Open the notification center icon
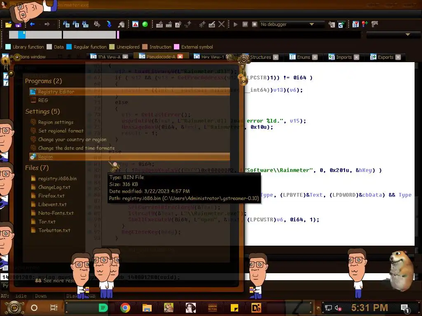422x316 pixels. tap(405, 308)
